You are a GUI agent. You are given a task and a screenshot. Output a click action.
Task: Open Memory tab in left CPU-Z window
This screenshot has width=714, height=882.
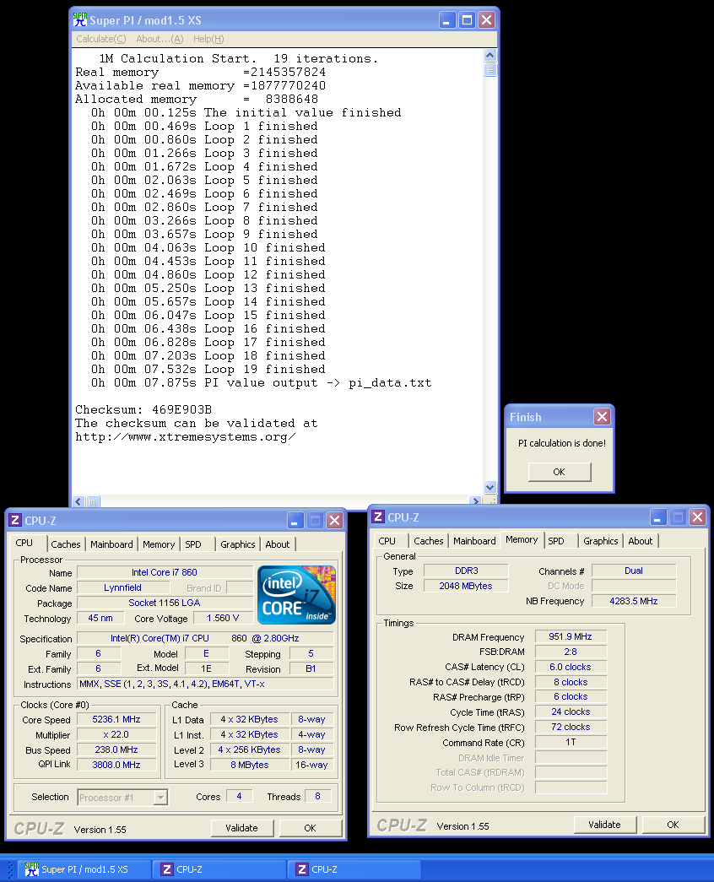click(x=159, y=544)
